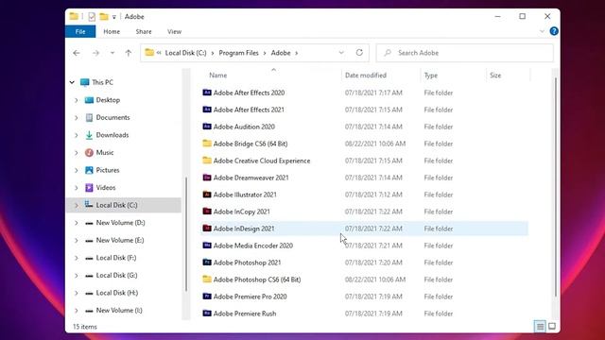Select the Adobe Premiere Rush folder icon
Screen dimensions: 605x340
(207, 313)
